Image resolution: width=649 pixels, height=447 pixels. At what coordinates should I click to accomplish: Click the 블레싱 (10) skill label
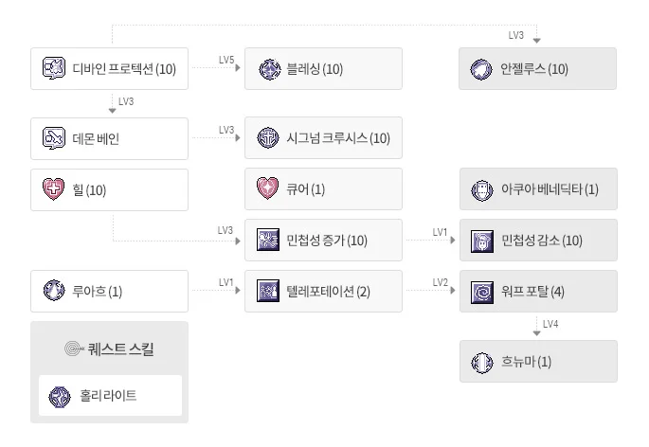pos(315,69)
